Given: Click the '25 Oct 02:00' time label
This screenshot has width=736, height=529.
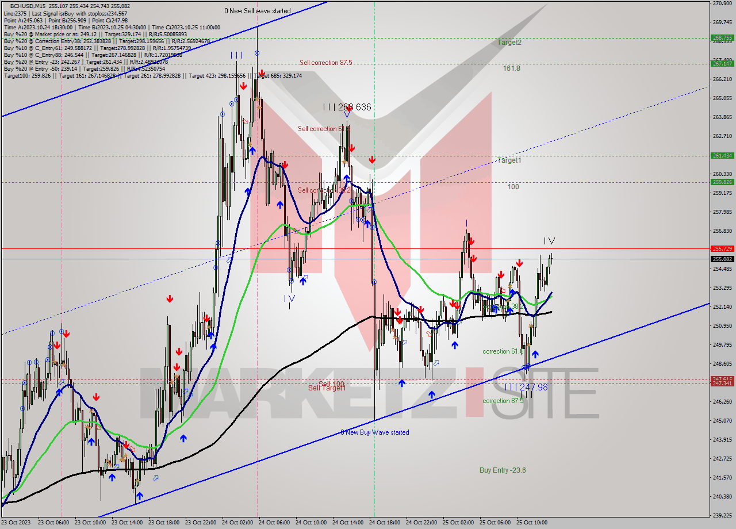Looking at the screenshot, I should coord(458,523).
